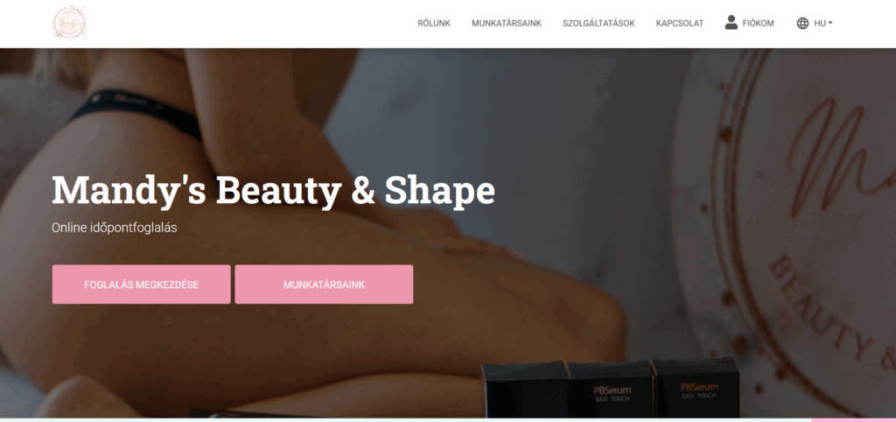Open the Fiókom account link
The height and width of the screenshot is (422, 896).
[x=758, y=24]
